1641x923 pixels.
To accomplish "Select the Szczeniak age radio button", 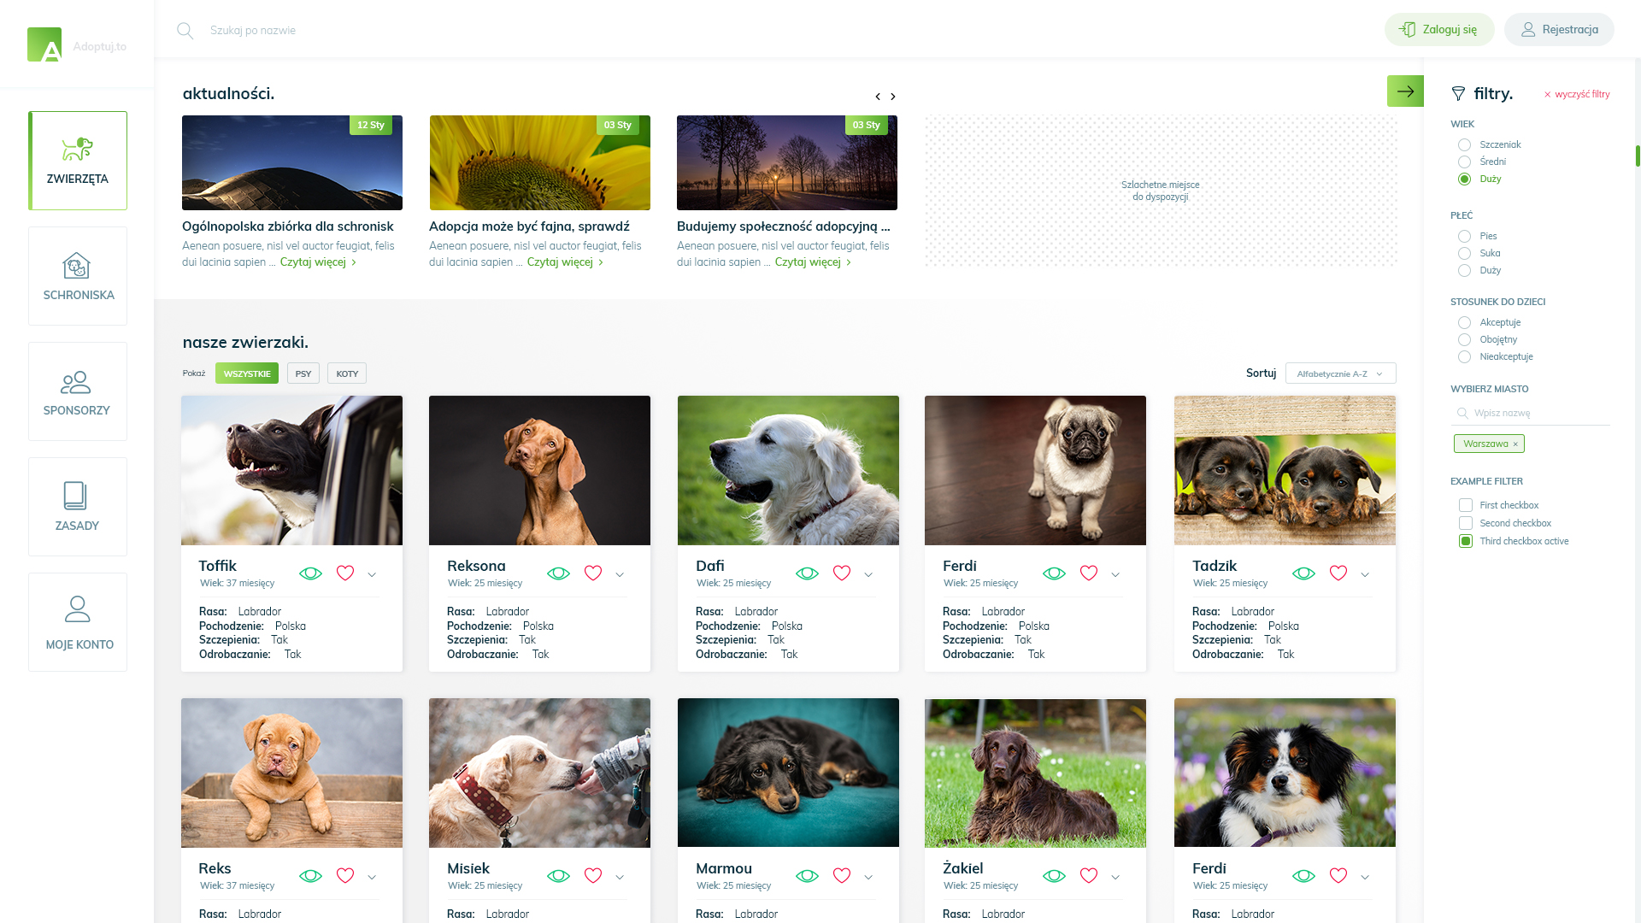I will click(1464, 145).
